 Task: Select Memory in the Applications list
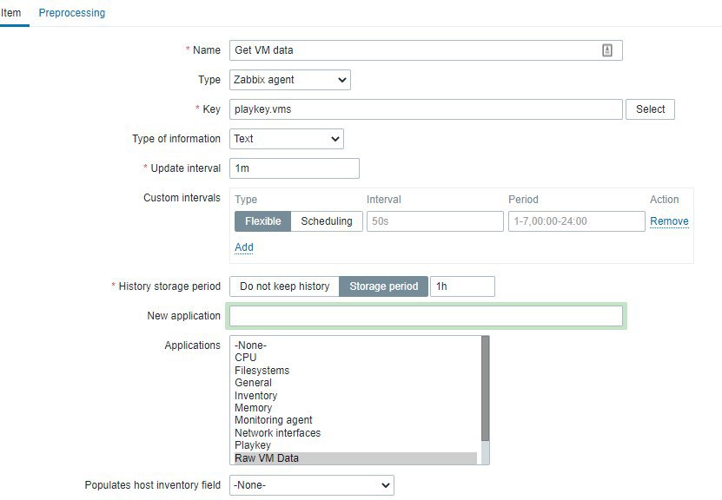pyautogui.click(x=355, y=408)
